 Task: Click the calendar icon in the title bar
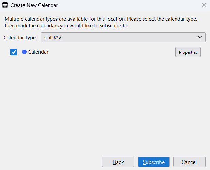pyautogui.click(x=5, y=5)
